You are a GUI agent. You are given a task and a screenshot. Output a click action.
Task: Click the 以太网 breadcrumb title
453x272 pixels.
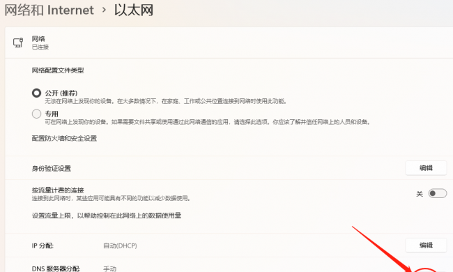click(x=134, y=10)
